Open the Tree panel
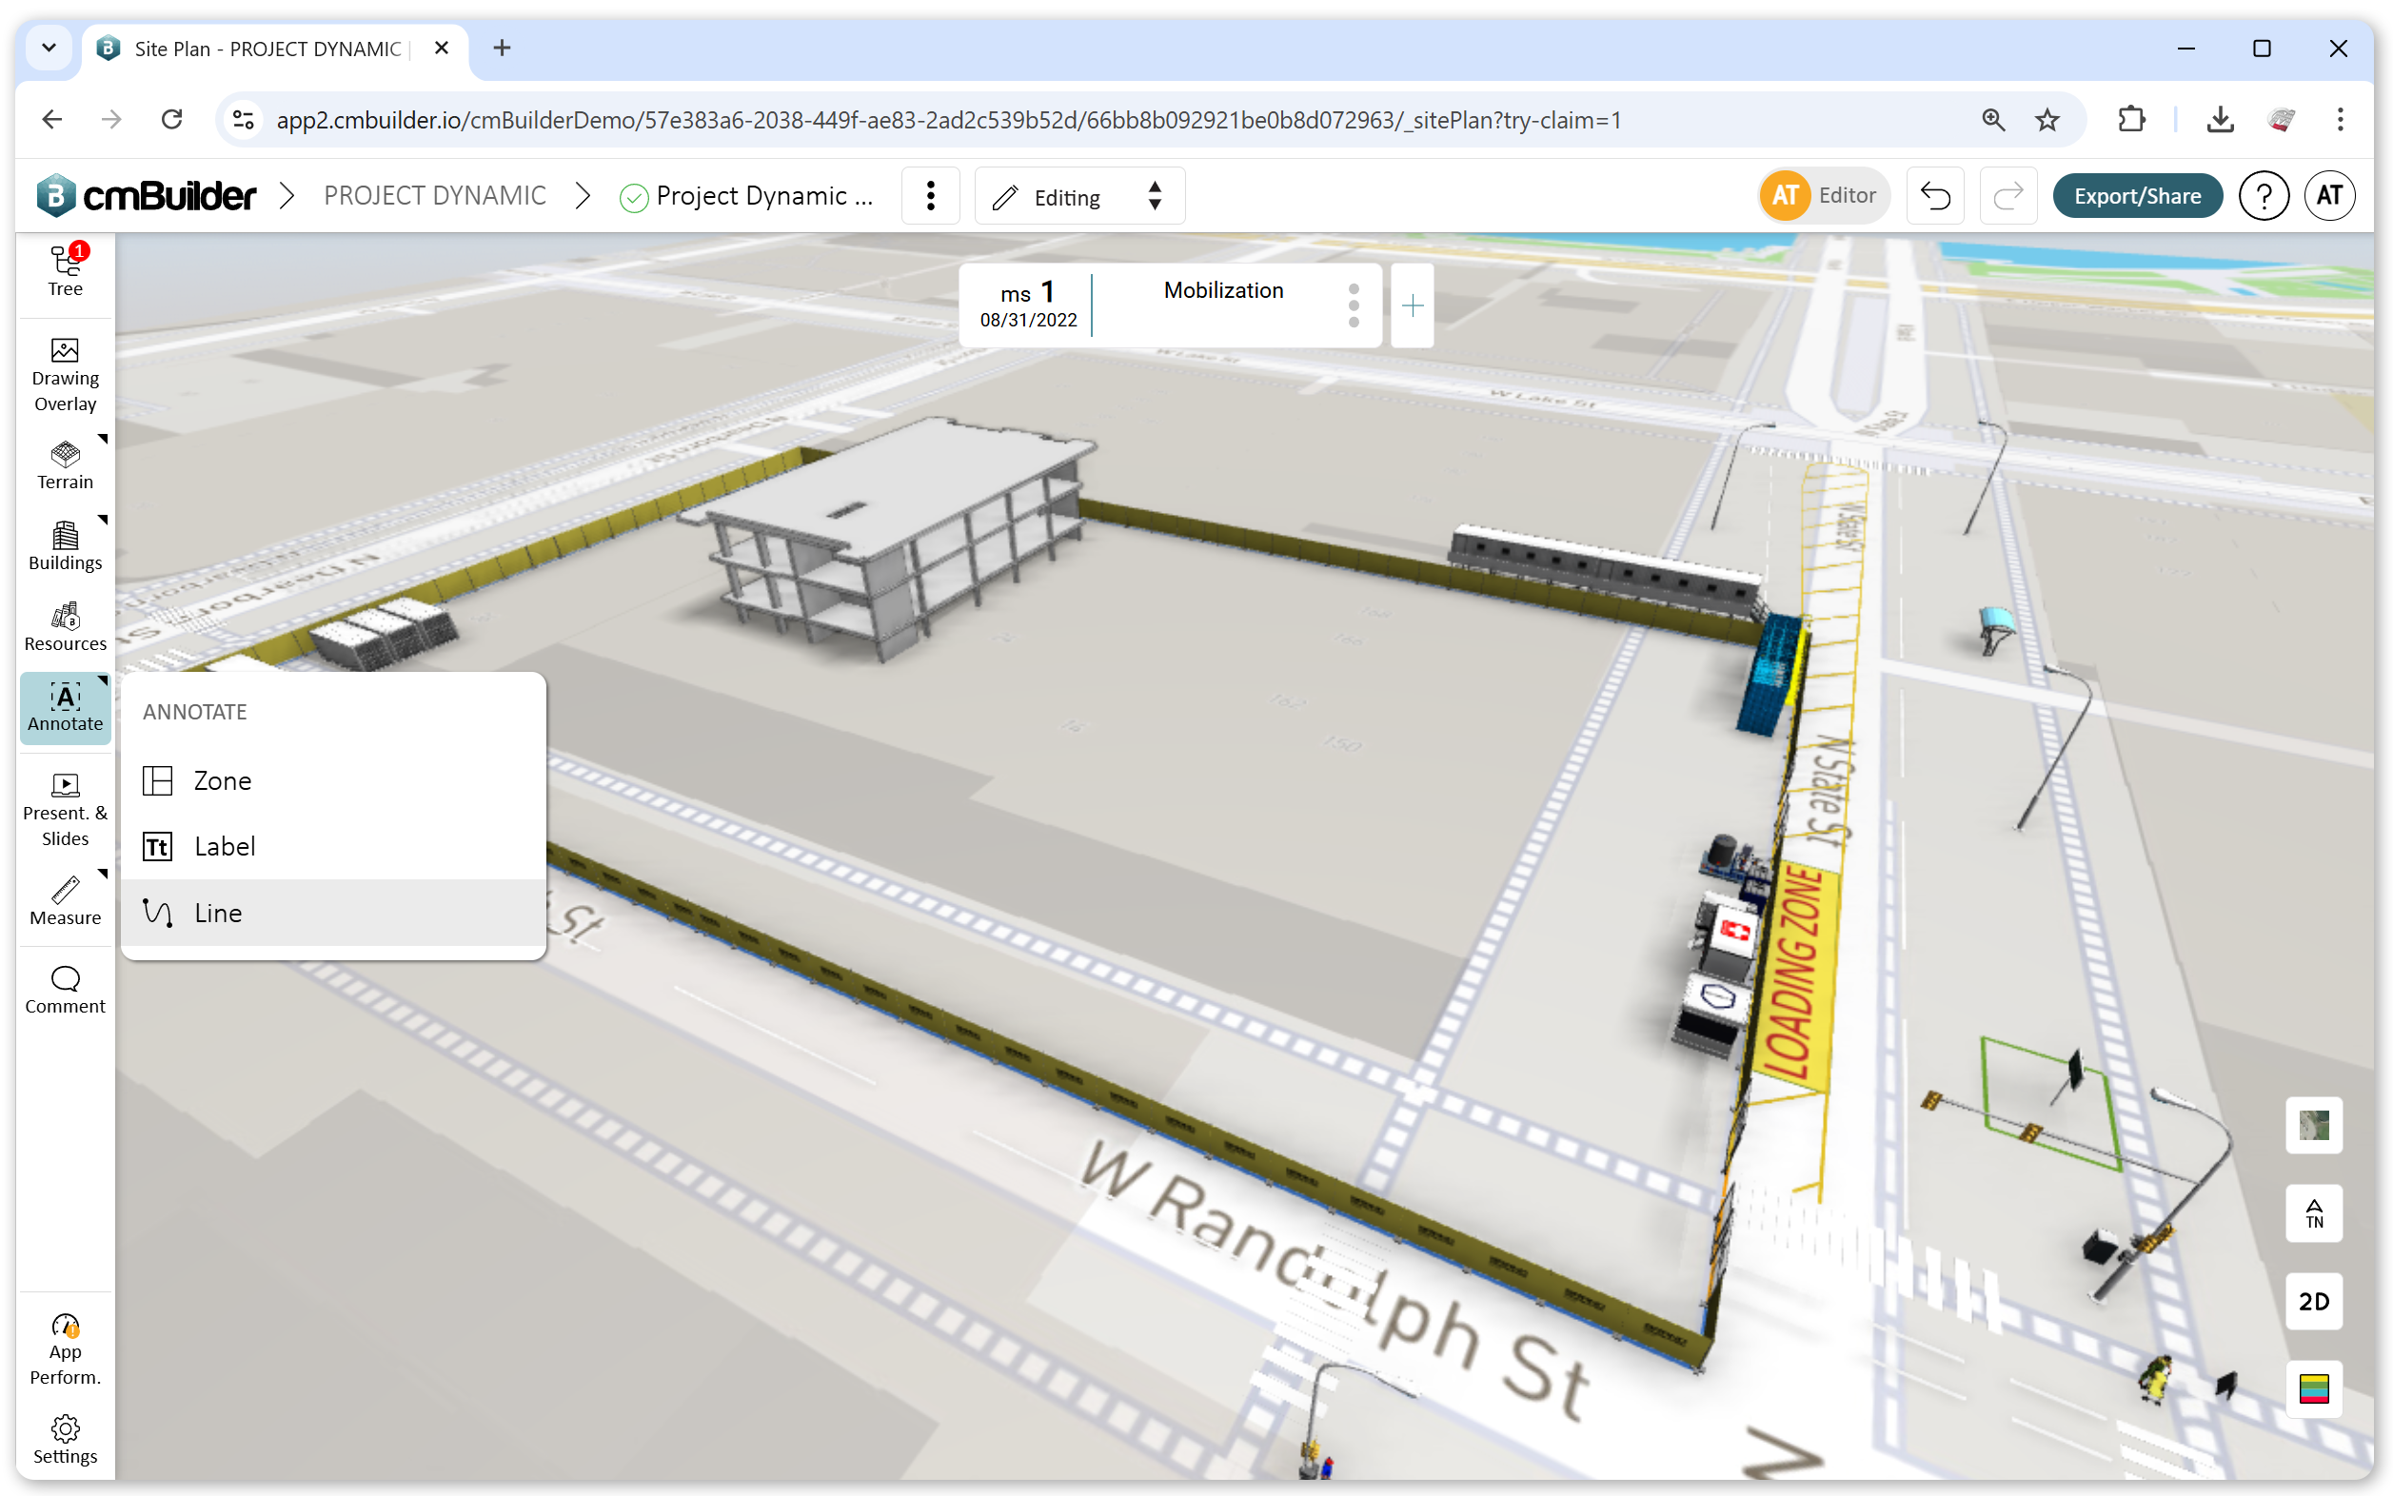Image resolution: width=2393 pixels, height=1496 pixels. click(x=66, y=272)
